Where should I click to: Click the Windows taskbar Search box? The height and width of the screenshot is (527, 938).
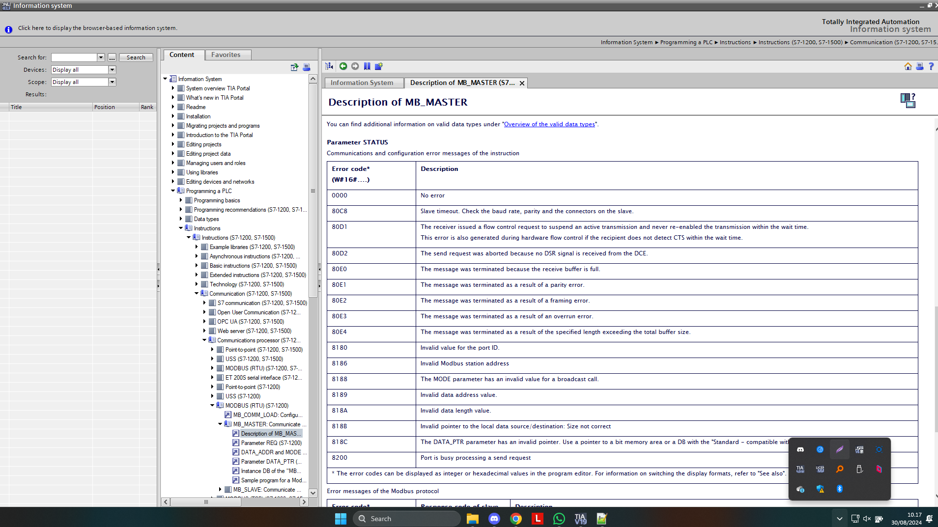click(407, 519)
